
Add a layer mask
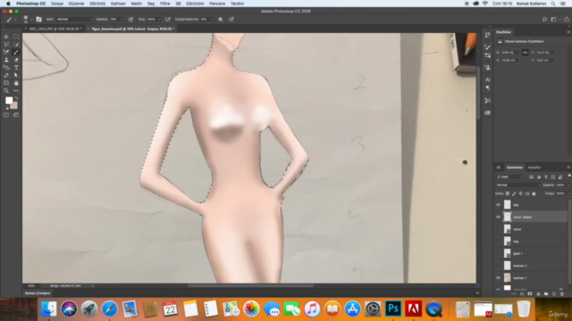click(530, 293)
